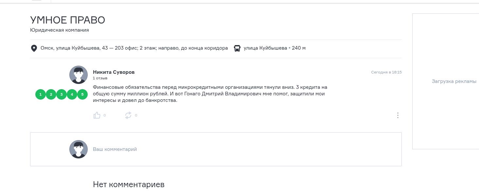479x194 pixels.
Task: Click the '1 отзыв' reviewer count
Action: (x=100, y=78)
